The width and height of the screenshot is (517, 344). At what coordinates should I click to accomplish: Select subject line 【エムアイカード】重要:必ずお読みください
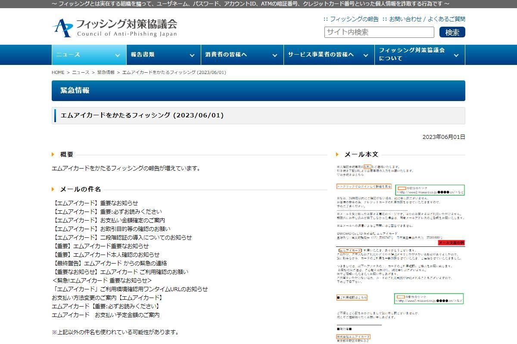coord(107,212)
